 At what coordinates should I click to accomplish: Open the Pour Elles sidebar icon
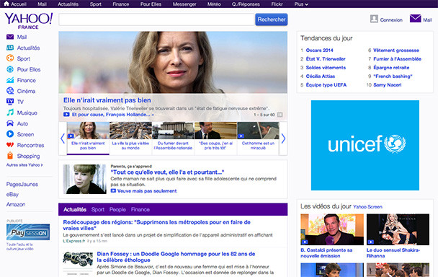tap(10, 69)
